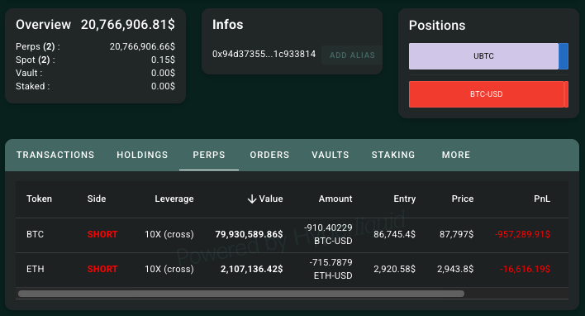585x316 pixels.
Task: Open the STAKING tab
Action: pyautogui.click(x=393, y=155)
